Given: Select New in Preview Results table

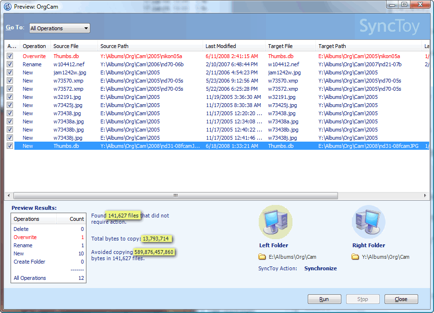Looking at the screenshot, I should click(x=19, y=253).
